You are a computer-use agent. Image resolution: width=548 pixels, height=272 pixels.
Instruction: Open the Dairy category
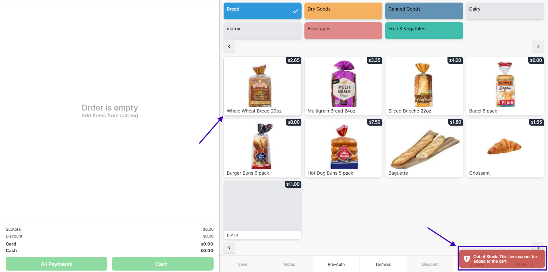click(505, 11)
